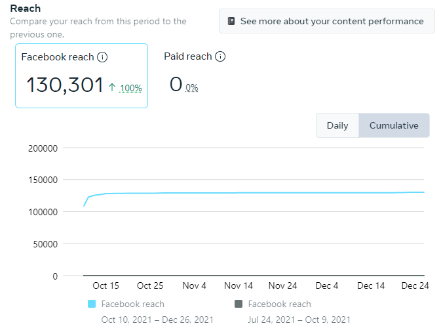The height and width of the screenshot is (334, 441).
Task: Click the Nov 14 axis label
Action: 239,285
